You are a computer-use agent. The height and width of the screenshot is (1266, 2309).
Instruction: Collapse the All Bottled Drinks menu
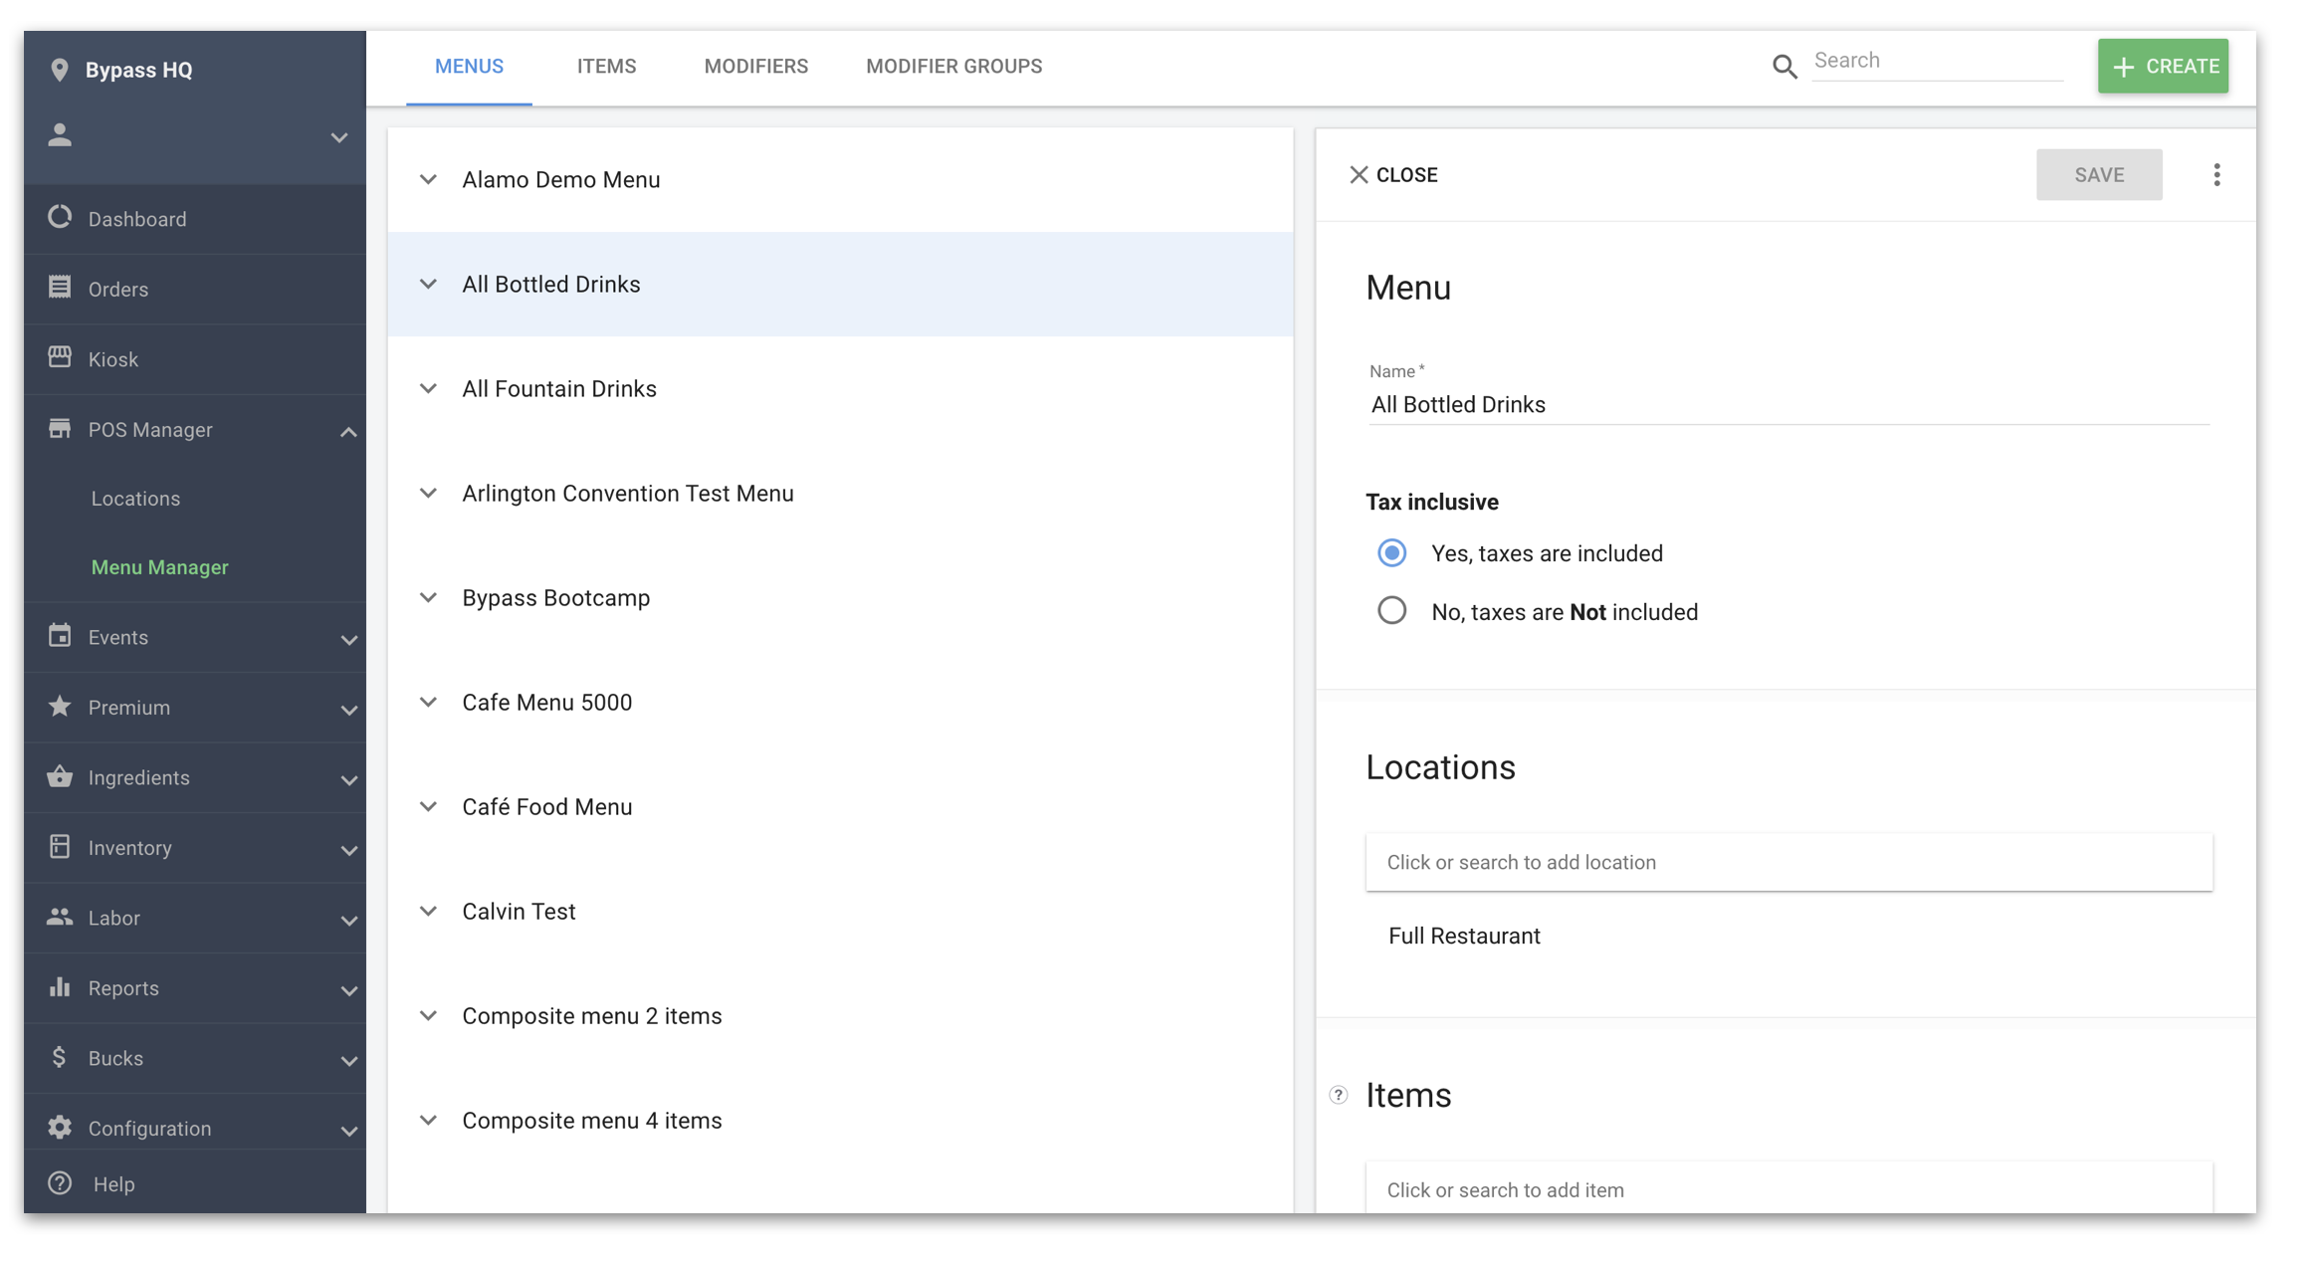tap(429, 284)
